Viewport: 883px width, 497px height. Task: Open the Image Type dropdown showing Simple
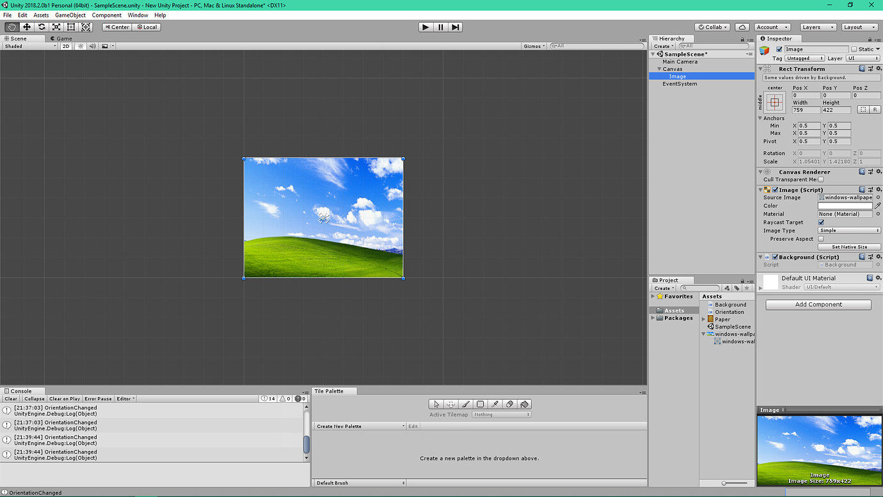click(x=848, y=230)
